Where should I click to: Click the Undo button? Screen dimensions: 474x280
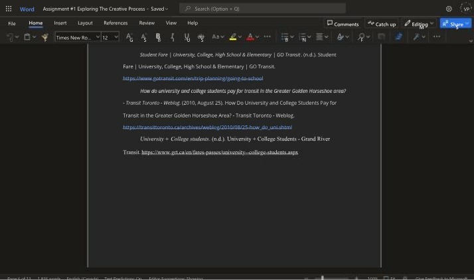pyautogui.click(x=10, y=37)
